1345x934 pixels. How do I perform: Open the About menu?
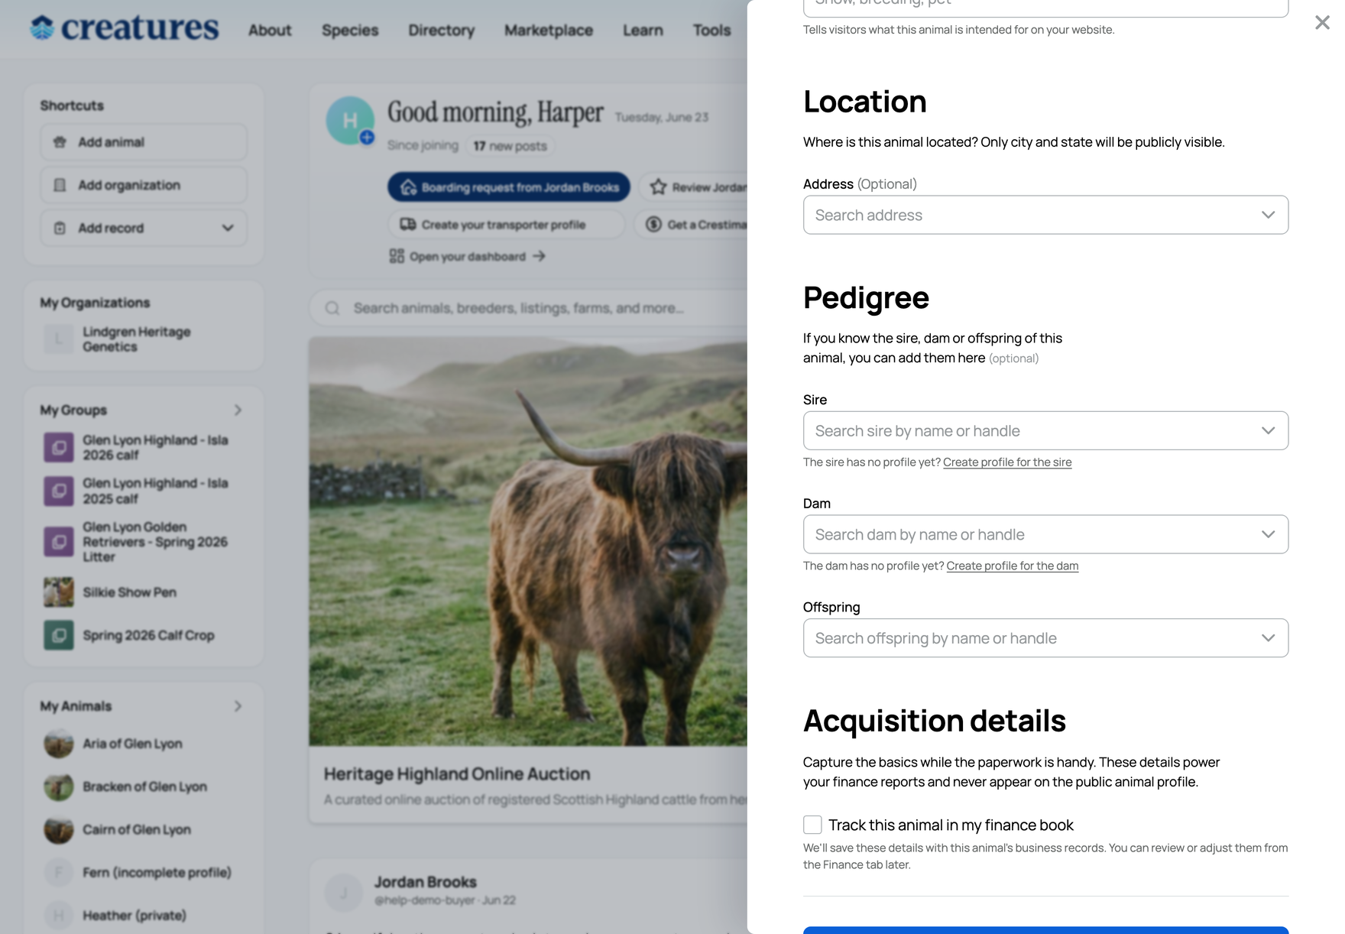[270, 31]
